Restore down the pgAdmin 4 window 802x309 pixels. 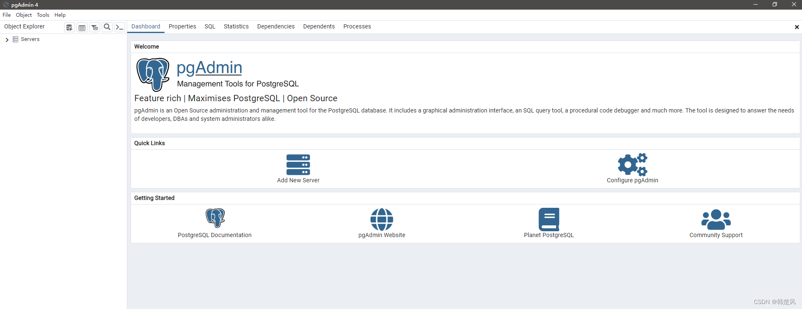coord(775,5)
